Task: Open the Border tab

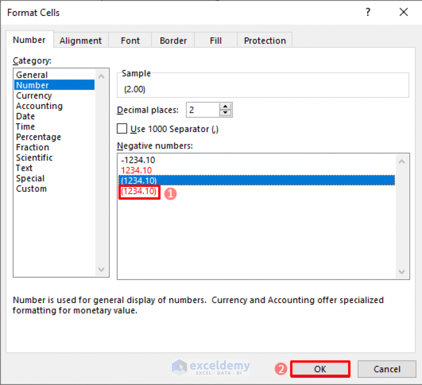Action: (x=173, y=40)
